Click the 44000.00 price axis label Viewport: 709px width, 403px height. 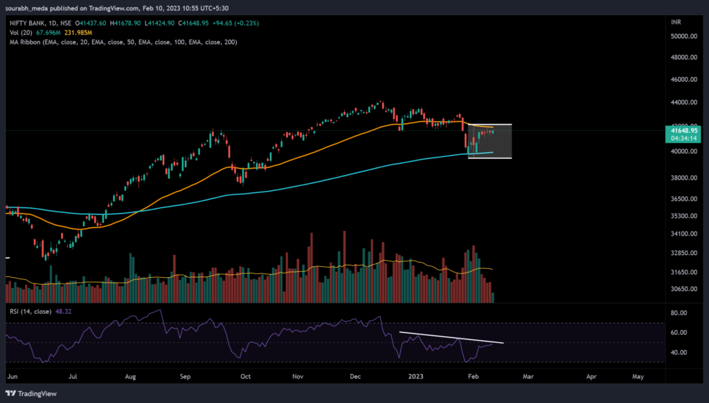[683, 102]
